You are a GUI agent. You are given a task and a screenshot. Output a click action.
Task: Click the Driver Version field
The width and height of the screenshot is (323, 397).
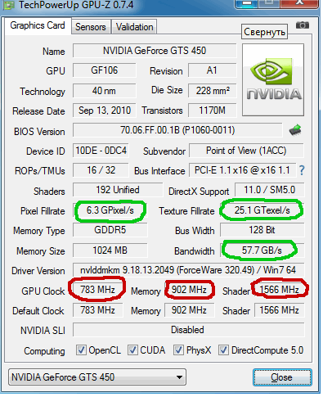(x=188, y=270)
